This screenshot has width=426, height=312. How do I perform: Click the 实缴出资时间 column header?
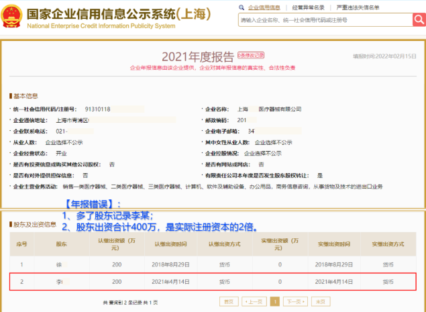[x=334, y=244]
